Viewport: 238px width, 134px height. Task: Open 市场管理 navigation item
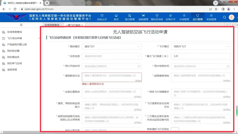[184, 17]
